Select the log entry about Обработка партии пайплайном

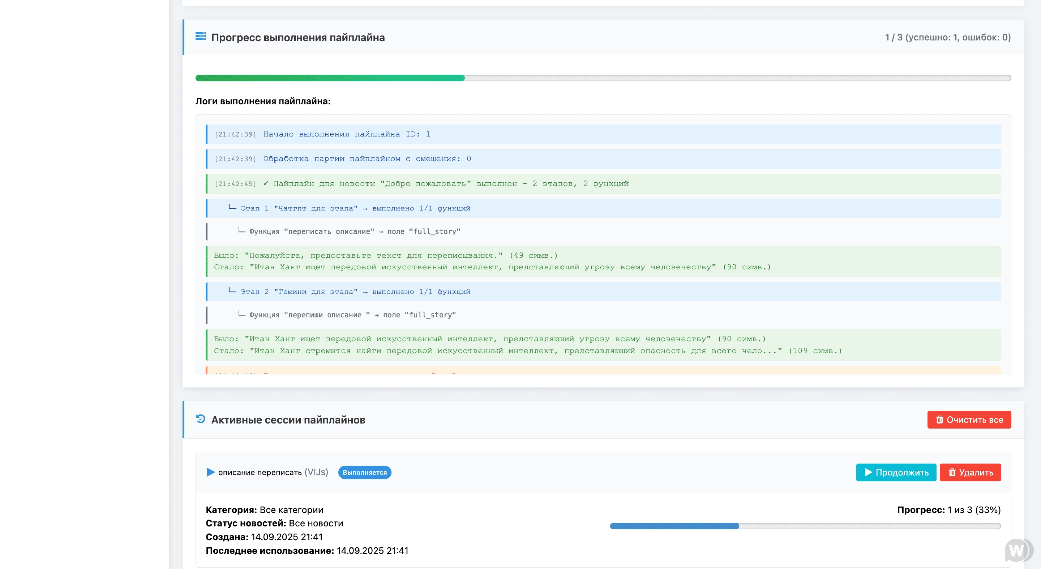[x=367, y=159]
